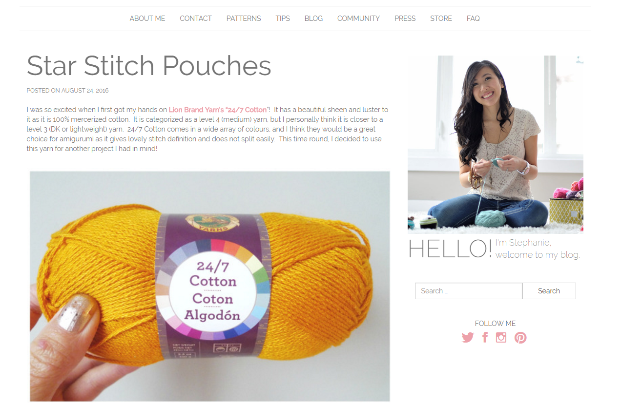Click the Search button in sidebar

549,291
